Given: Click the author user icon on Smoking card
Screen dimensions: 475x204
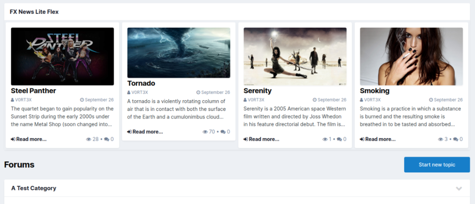Looking at the screenshot, I should coord(361,100).
